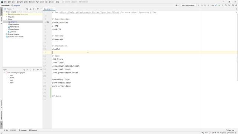The width and height of the screenshot is (238, 134).
Task: Open the Help menu
Action: tap(57, 2)
